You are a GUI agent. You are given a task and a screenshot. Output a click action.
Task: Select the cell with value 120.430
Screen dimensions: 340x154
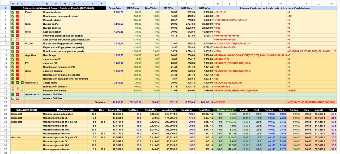click(230, 149)
